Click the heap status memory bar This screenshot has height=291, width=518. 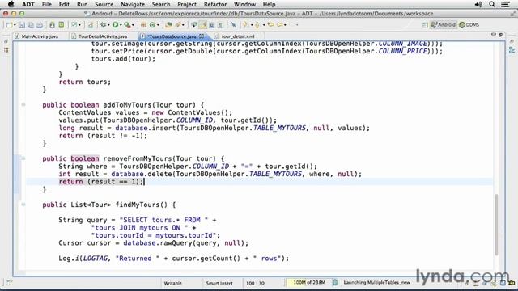tap(308, 282)
